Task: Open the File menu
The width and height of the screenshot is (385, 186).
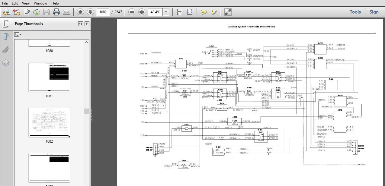Action: point(5,3)
